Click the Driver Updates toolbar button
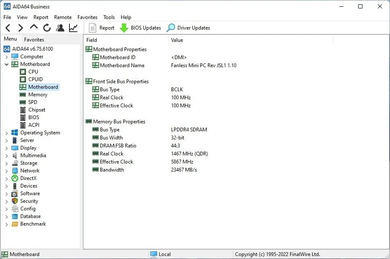This screenshot has width=390, height=259. [188, 28]
